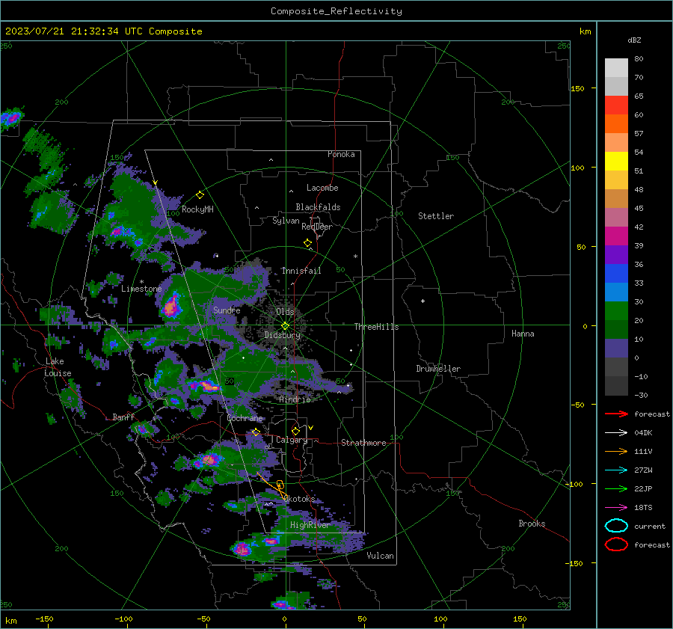Click the Blackfalds city label
Image resolution: width=673 pixels, height=629 pixels.
(x=318, y=207)
